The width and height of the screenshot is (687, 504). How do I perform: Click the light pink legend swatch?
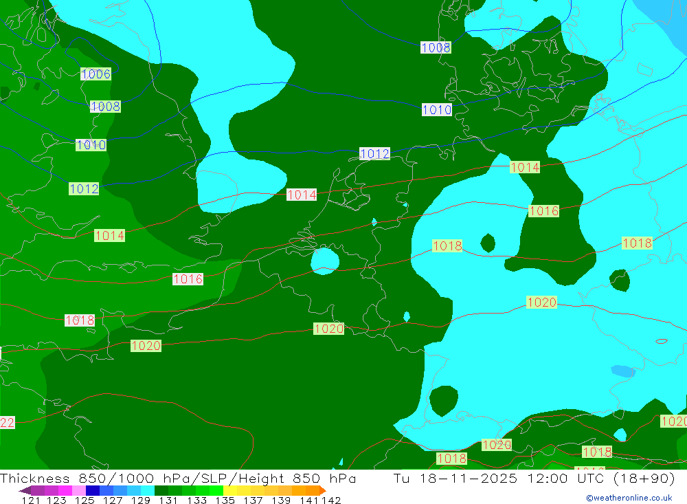coord(79,490)
